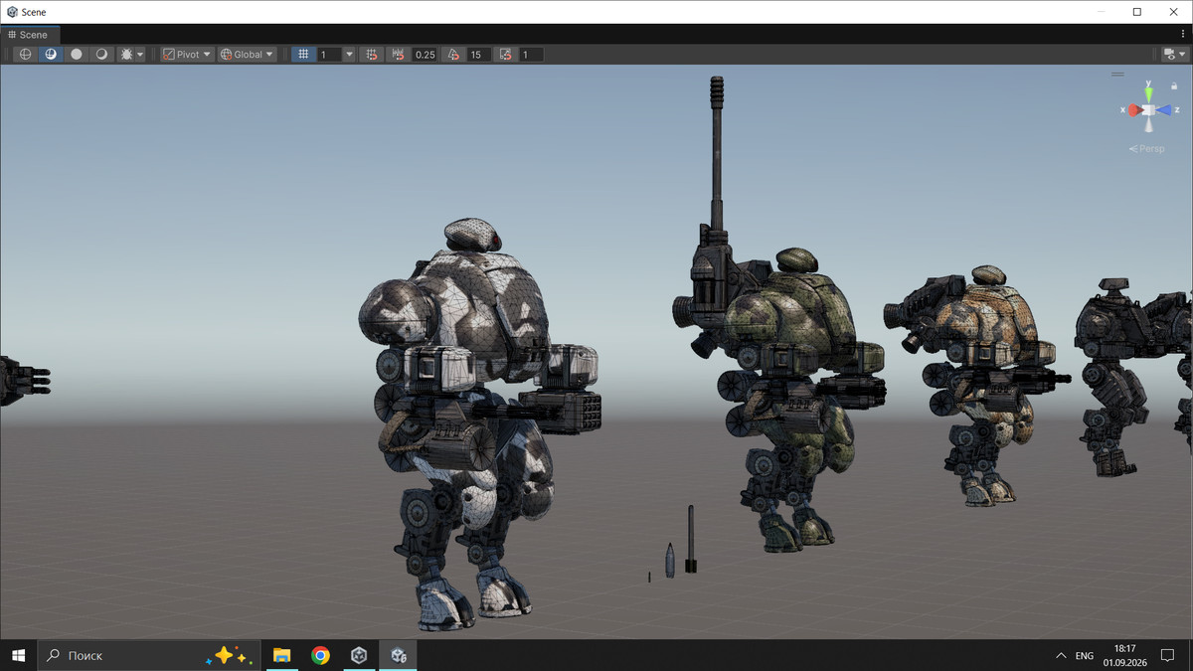The height and width of the screenshot is (671, 1193).
Task: Click the blue Z axis gizmo cone
Action: point(1164,110)
